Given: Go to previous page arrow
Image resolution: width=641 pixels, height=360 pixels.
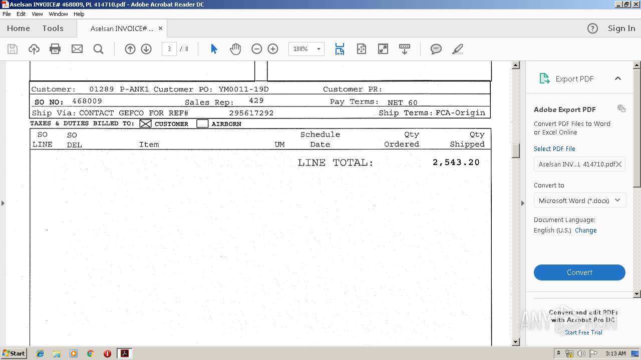Looking at the screenshot, I should (130, 49).
